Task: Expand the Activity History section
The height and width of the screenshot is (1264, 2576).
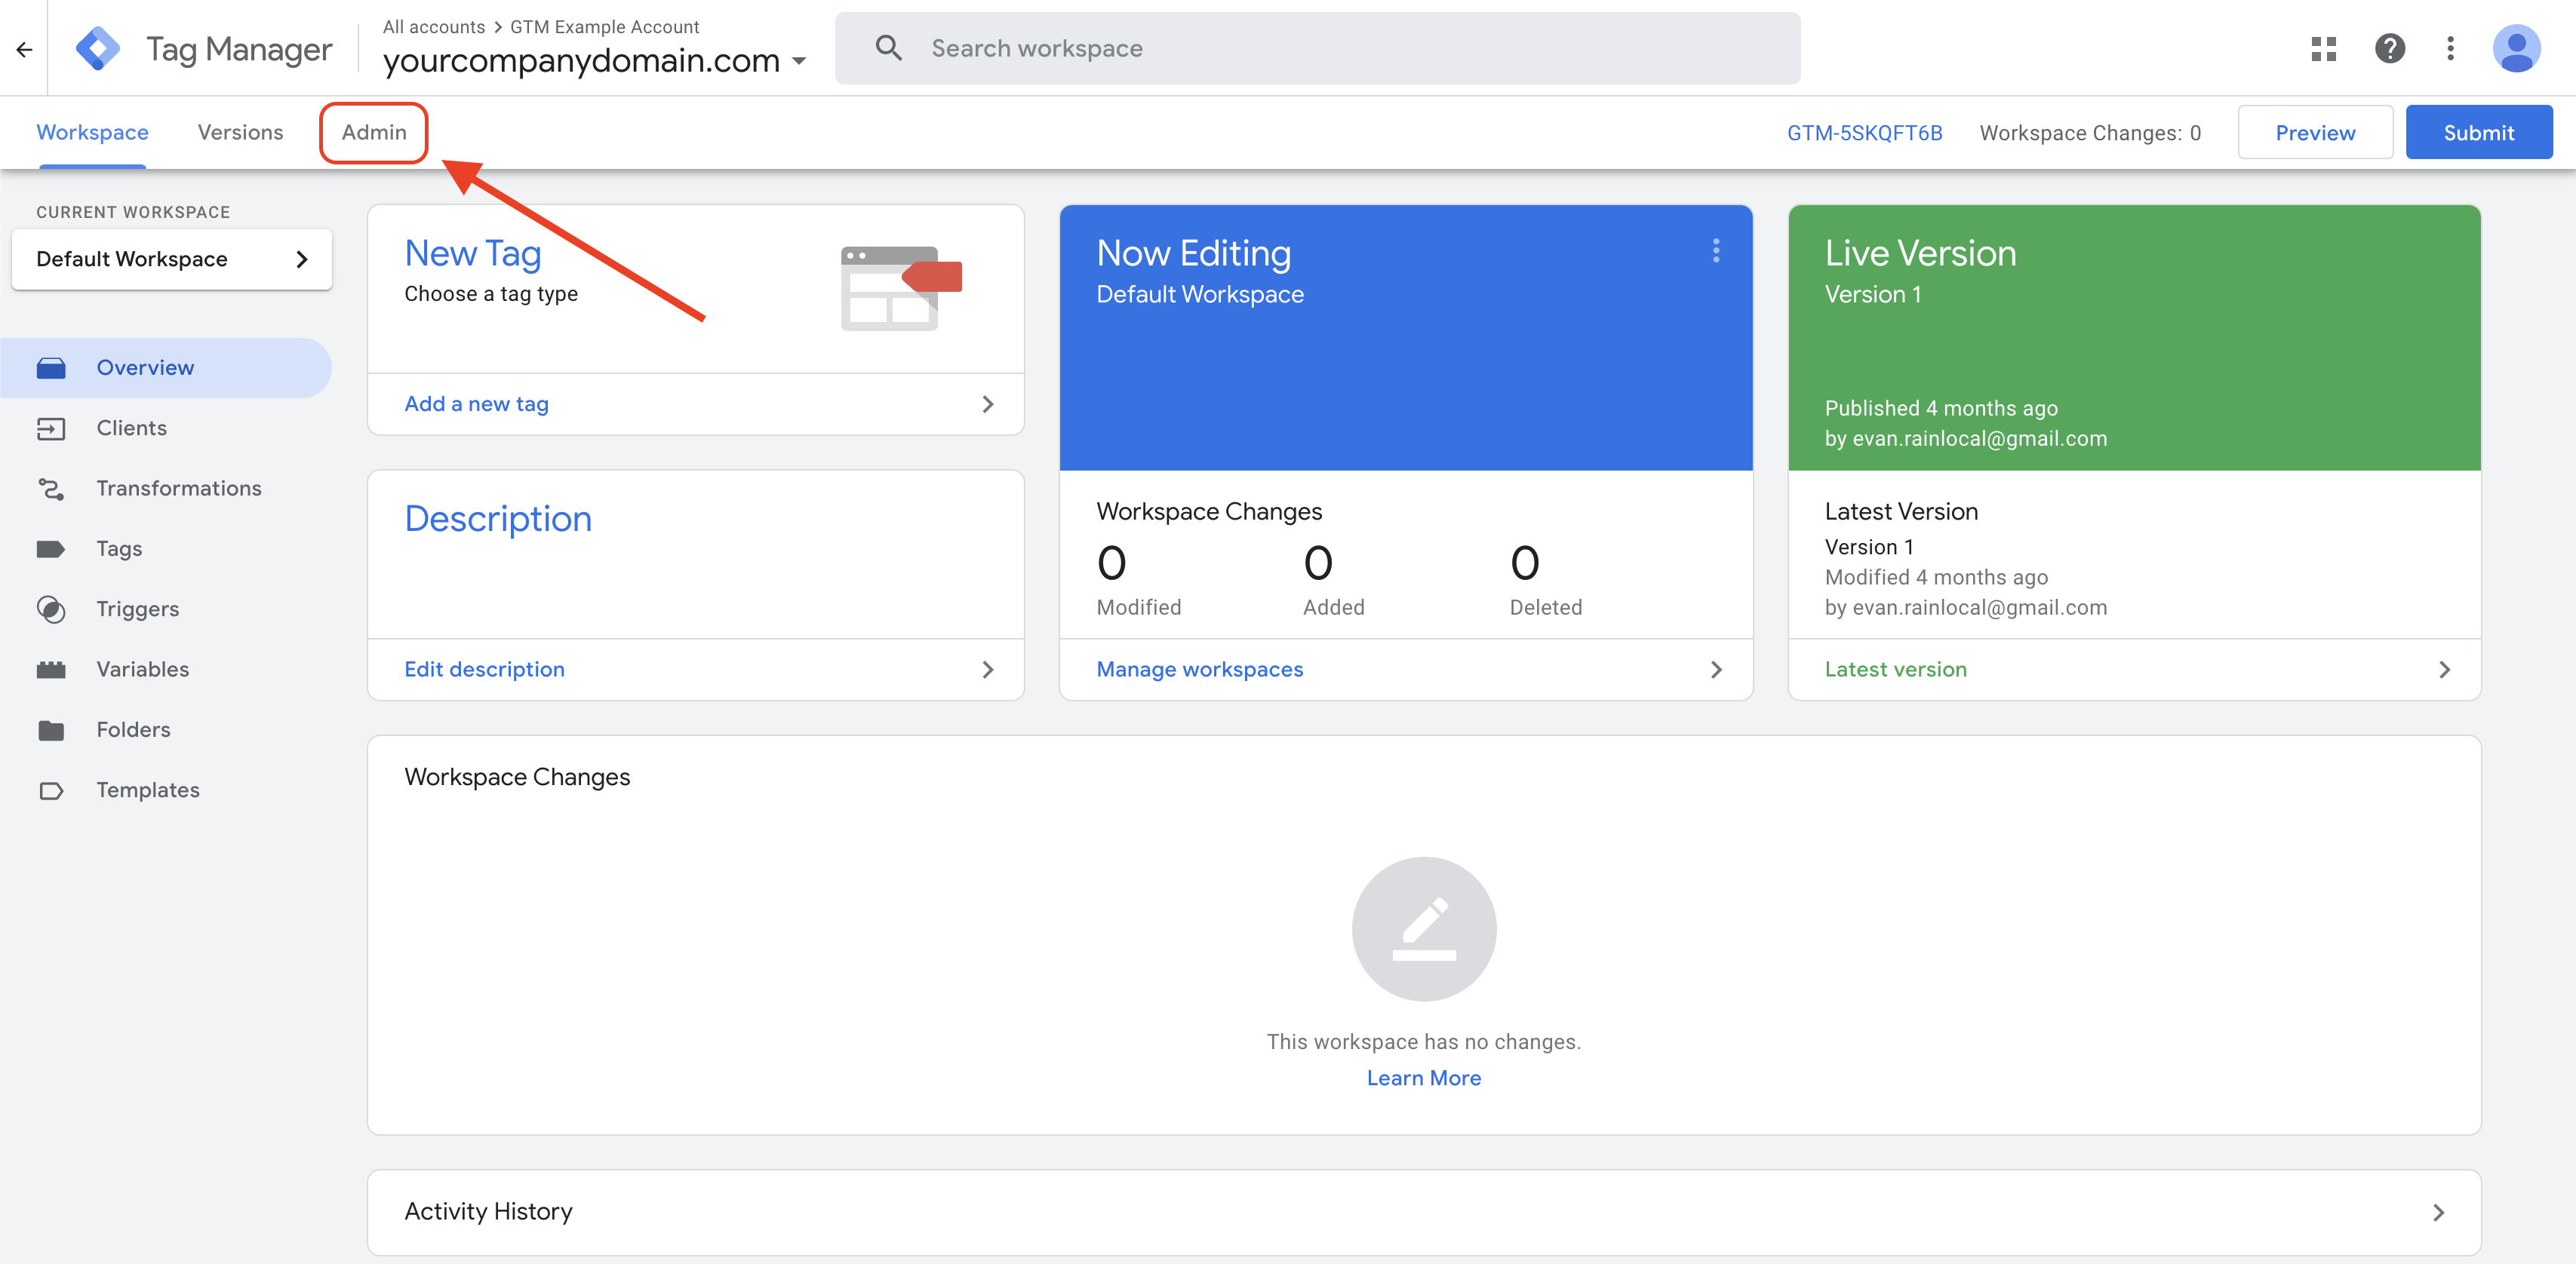Action: click(1424, 1211)
